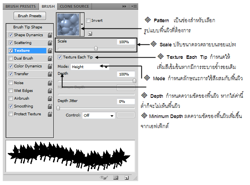The image size is (250, 185).
Task: Click the lock icon beside Shape Dynamics
Action: coord(50,35)
